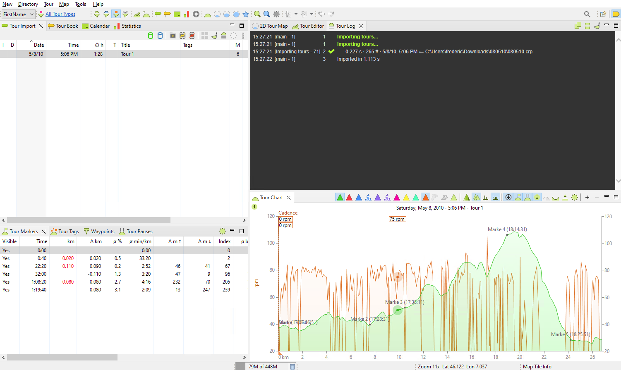Select the green database icon in Tour Import toolbar
This screenshot has height=370, width=621.
point(151,36)
